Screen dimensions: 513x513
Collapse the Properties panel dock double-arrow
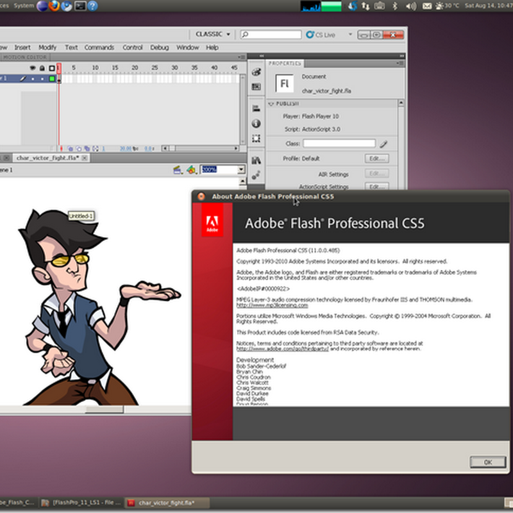(401, 56)
